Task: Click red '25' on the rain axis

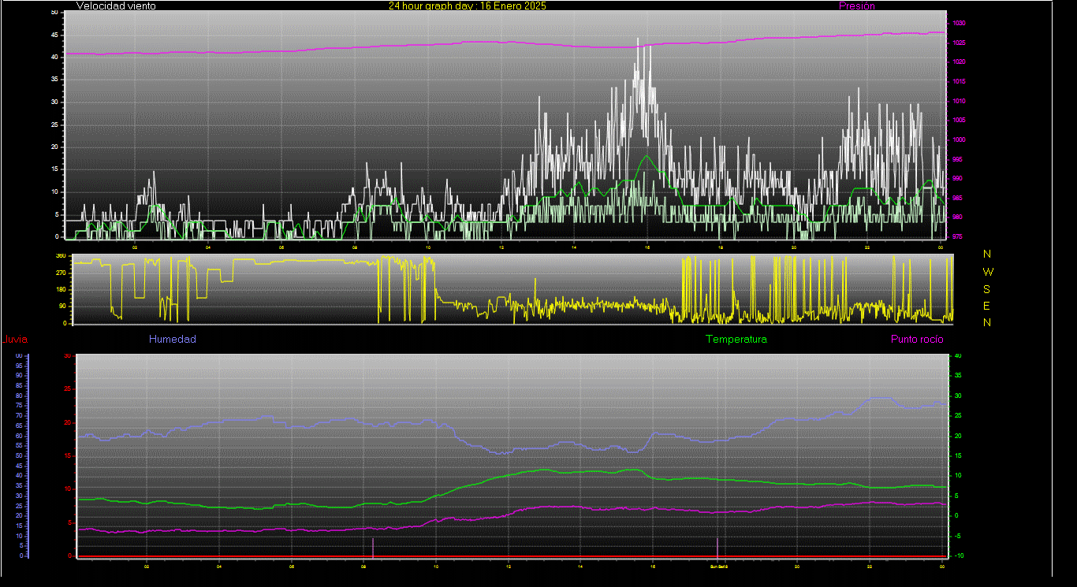Action: point(67,388)
